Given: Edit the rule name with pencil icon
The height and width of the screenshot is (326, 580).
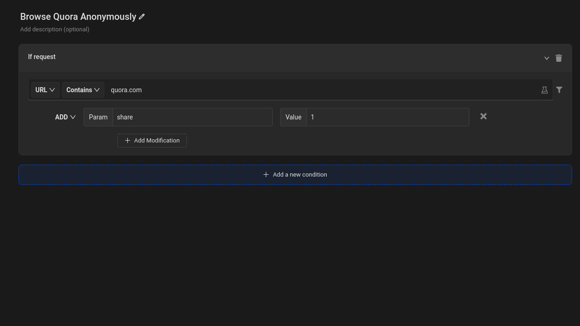Looking at the screenshot, I should (x=142, y=17).
